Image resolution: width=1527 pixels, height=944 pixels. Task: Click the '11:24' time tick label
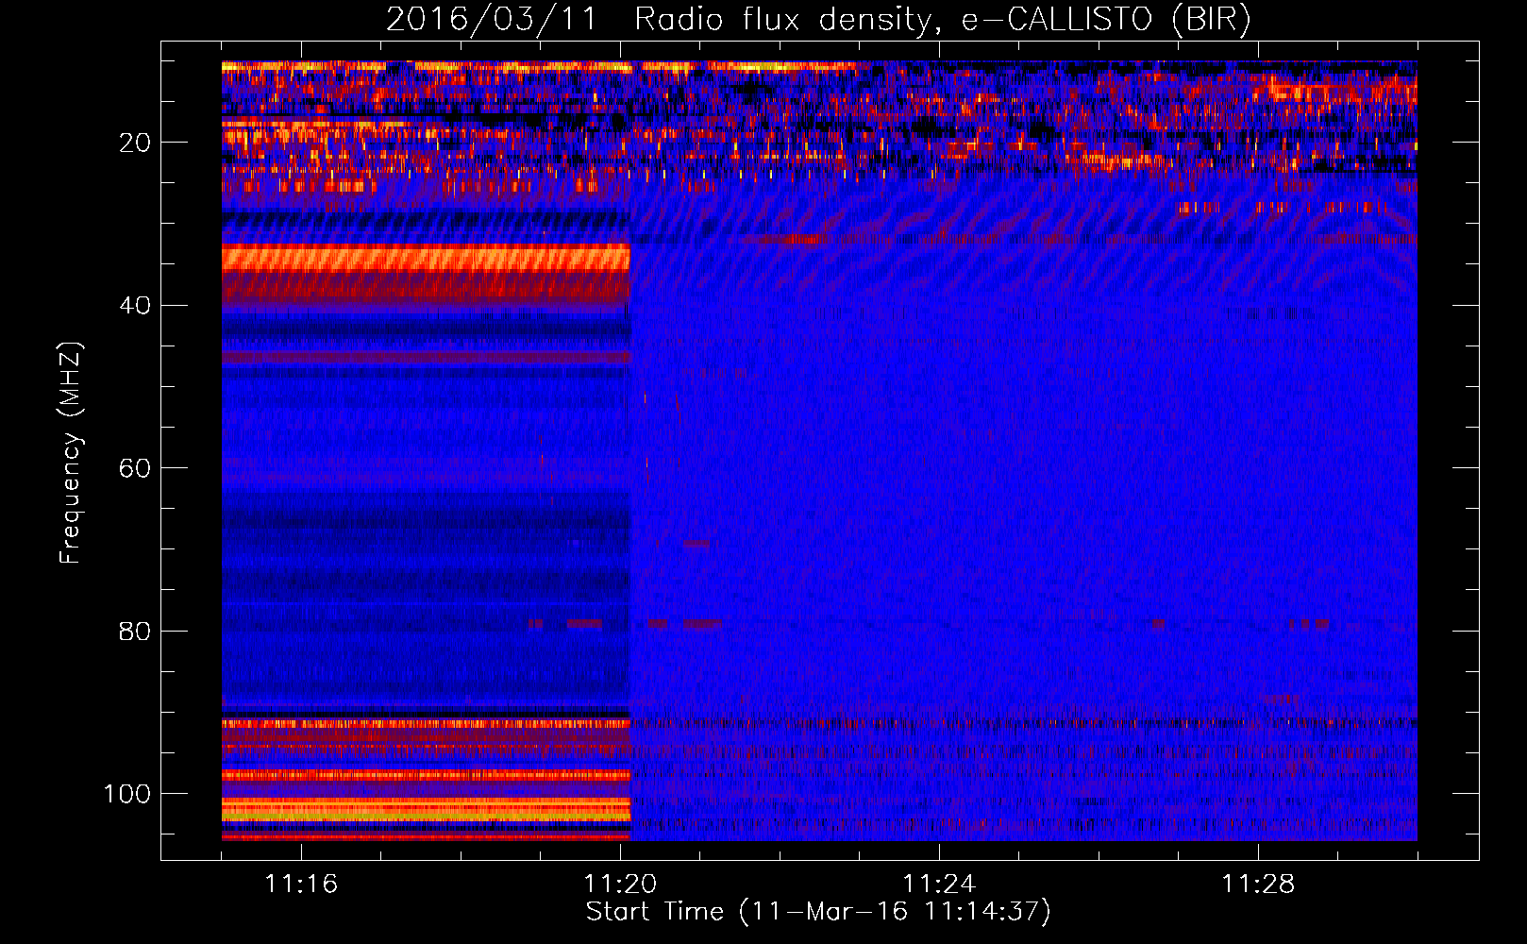coord(939,884)
